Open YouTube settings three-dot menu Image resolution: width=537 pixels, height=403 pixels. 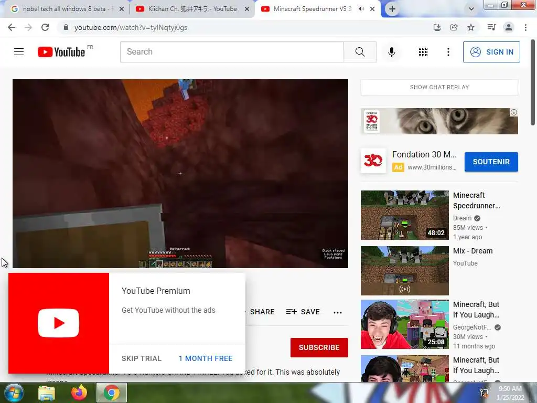(x=448, y=52)
